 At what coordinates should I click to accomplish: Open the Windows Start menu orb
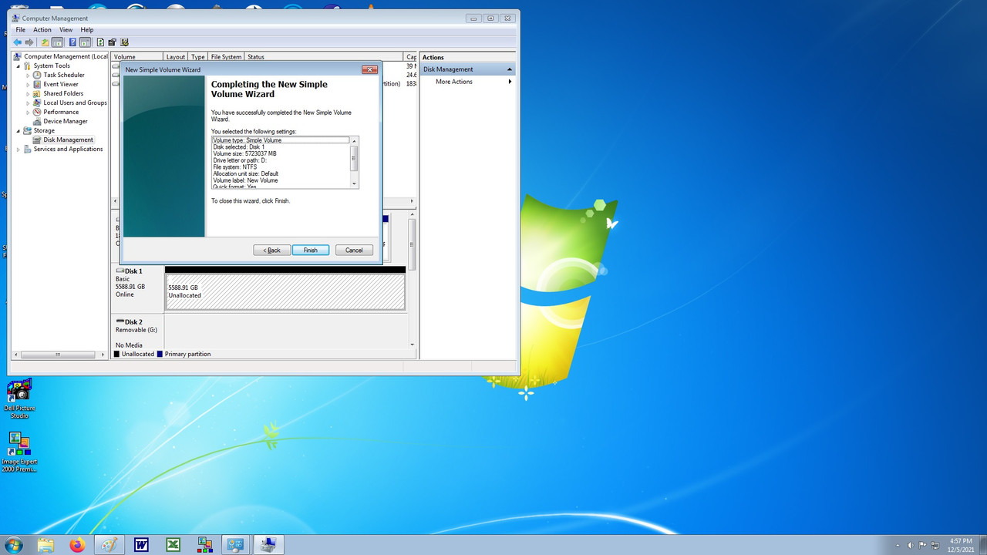click(x=13, y=545)
